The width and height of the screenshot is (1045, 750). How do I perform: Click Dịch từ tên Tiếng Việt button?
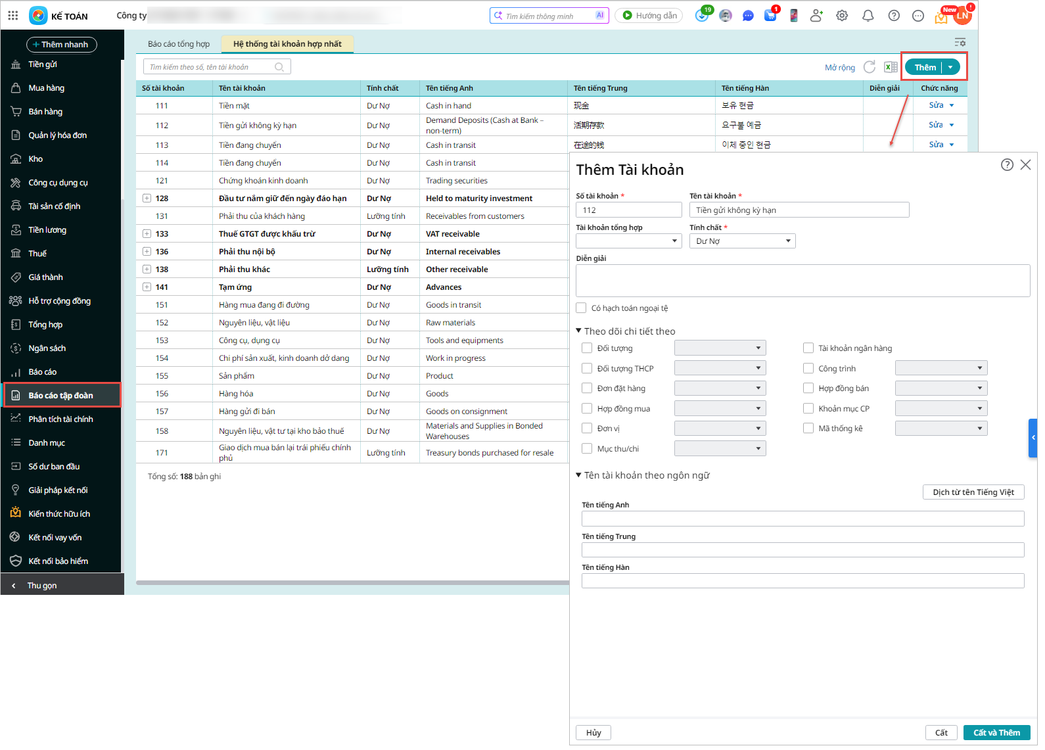click(x=973, y=492)
